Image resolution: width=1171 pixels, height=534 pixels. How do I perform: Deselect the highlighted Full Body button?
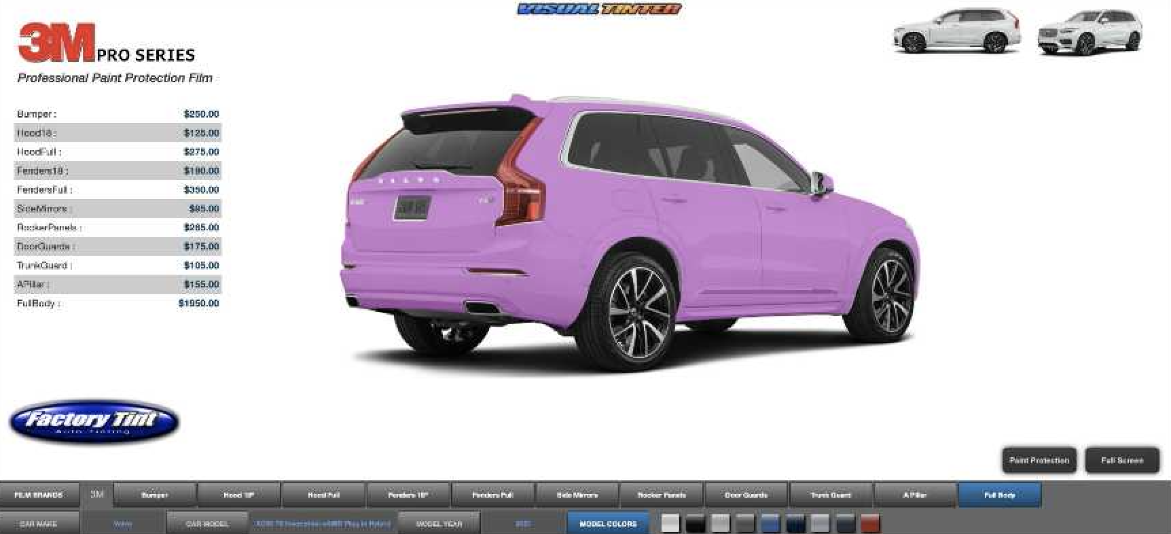pyautogui.click(x=1000, y=495)
